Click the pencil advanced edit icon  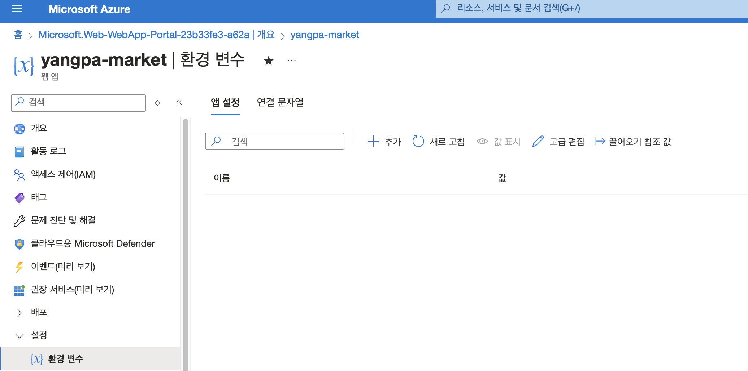538,141
